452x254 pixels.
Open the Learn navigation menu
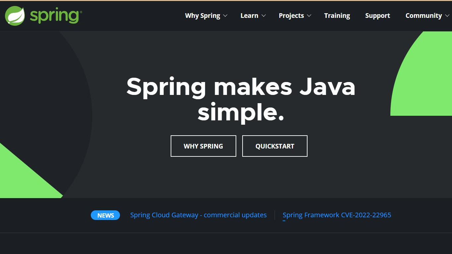249,16
